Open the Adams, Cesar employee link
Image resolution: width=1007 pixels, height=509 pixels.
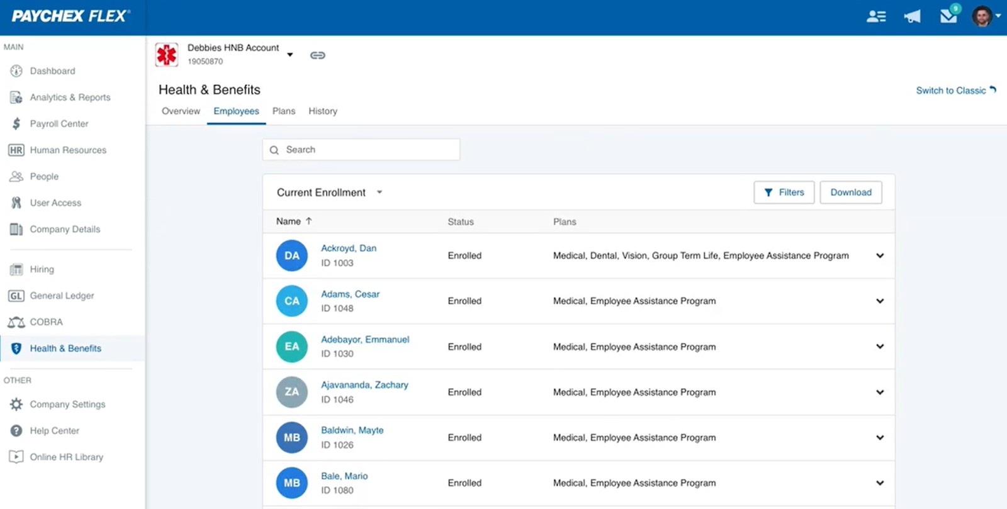[350, 294]
